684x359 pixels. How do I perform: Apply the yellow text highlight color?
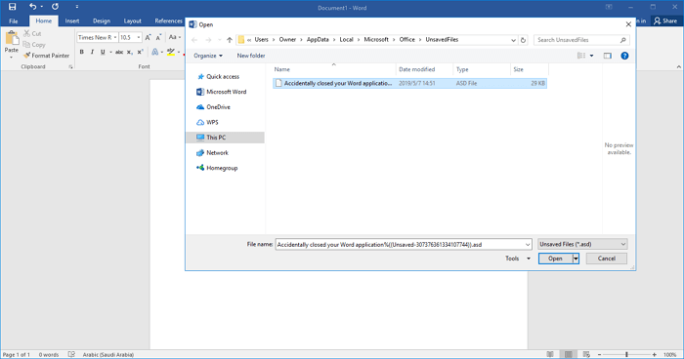pos(171,52)
